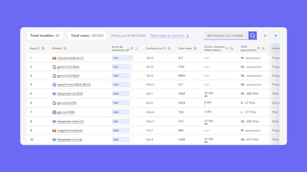This screenshot has height=172, width=307.
Task: Click the info icon beside Score de satisfaction BT
Action: tap(132, 48)
